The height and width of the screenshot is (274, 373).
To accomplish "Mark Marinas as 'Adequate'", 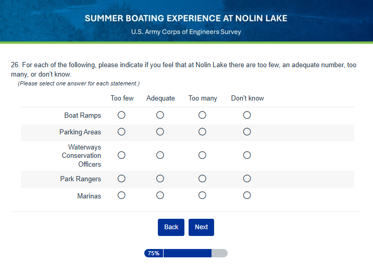I will (160, 195).
